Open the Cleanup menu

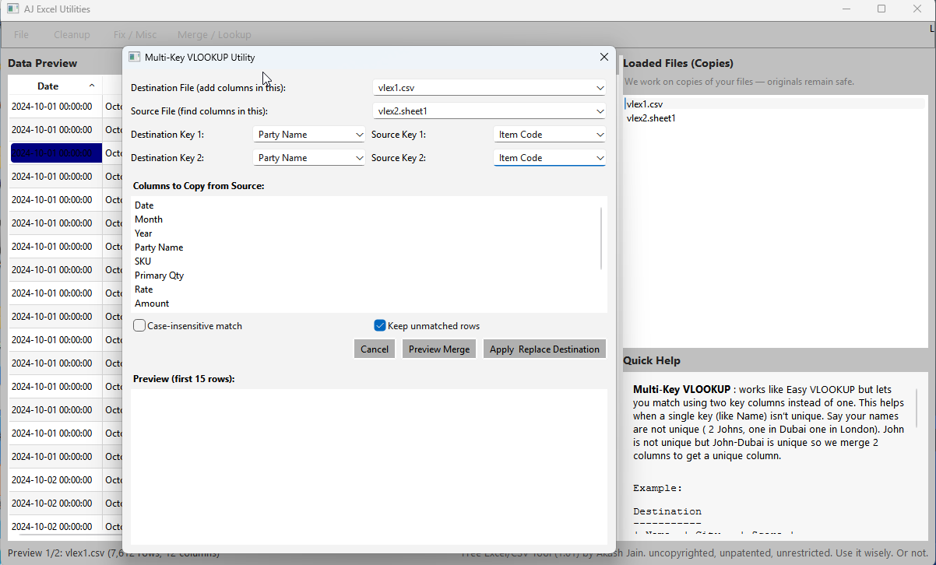72,34
